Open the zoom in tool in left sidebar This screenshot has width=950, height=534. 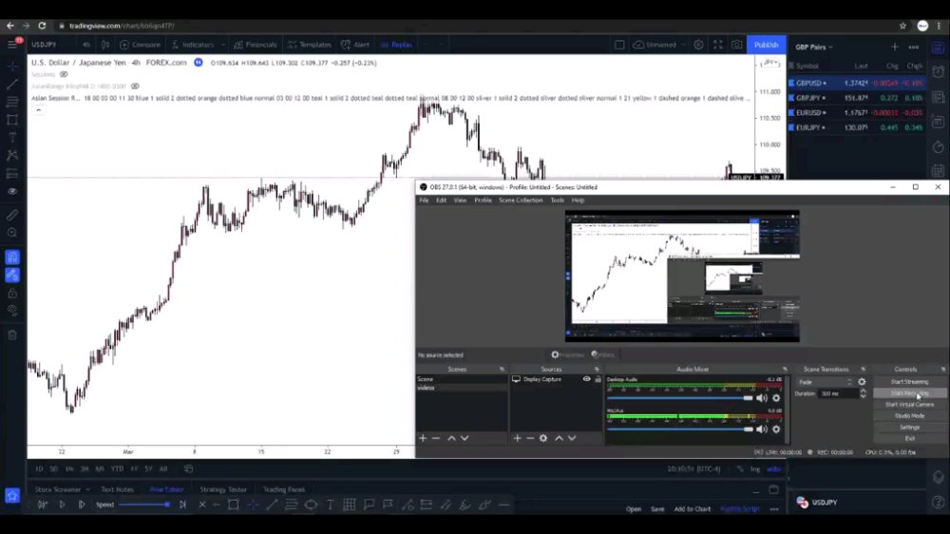click(12, 233)
